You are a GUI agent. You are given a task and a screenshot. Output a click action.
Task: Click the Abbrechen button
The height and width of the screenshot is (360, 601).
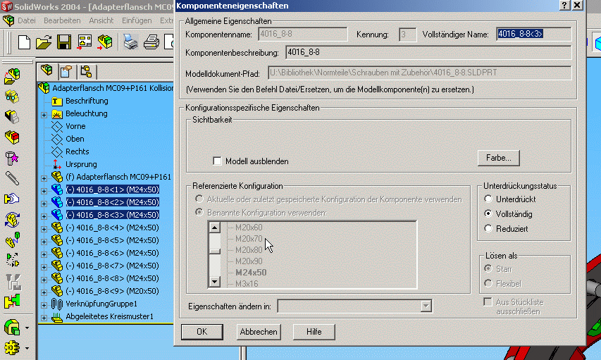259,332
